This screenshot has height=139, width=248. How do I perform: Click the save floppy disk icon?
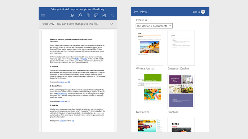[96, 15]
